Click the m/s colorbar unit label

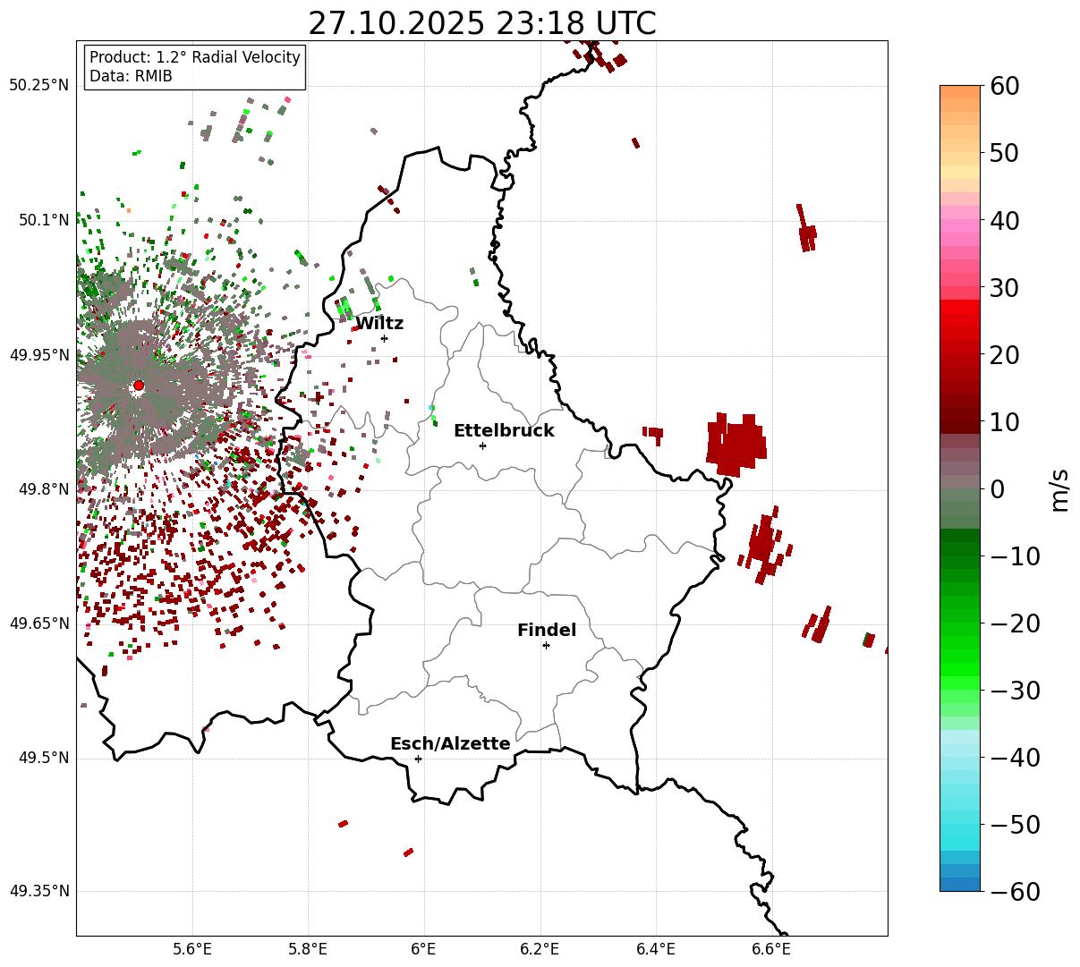coord(1060,489)
